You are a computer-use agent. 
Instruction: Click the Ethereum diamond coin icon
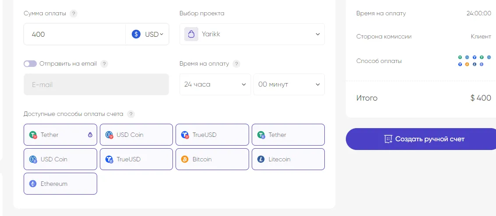click(33, 184)
